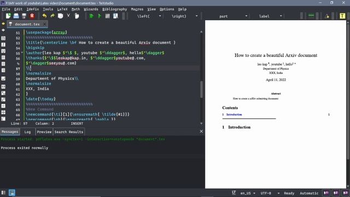This screenshot has height=197, width=350.
Task: Cut selection using the scissors icon
Action: pyautogui.click(x=68, y=16)
